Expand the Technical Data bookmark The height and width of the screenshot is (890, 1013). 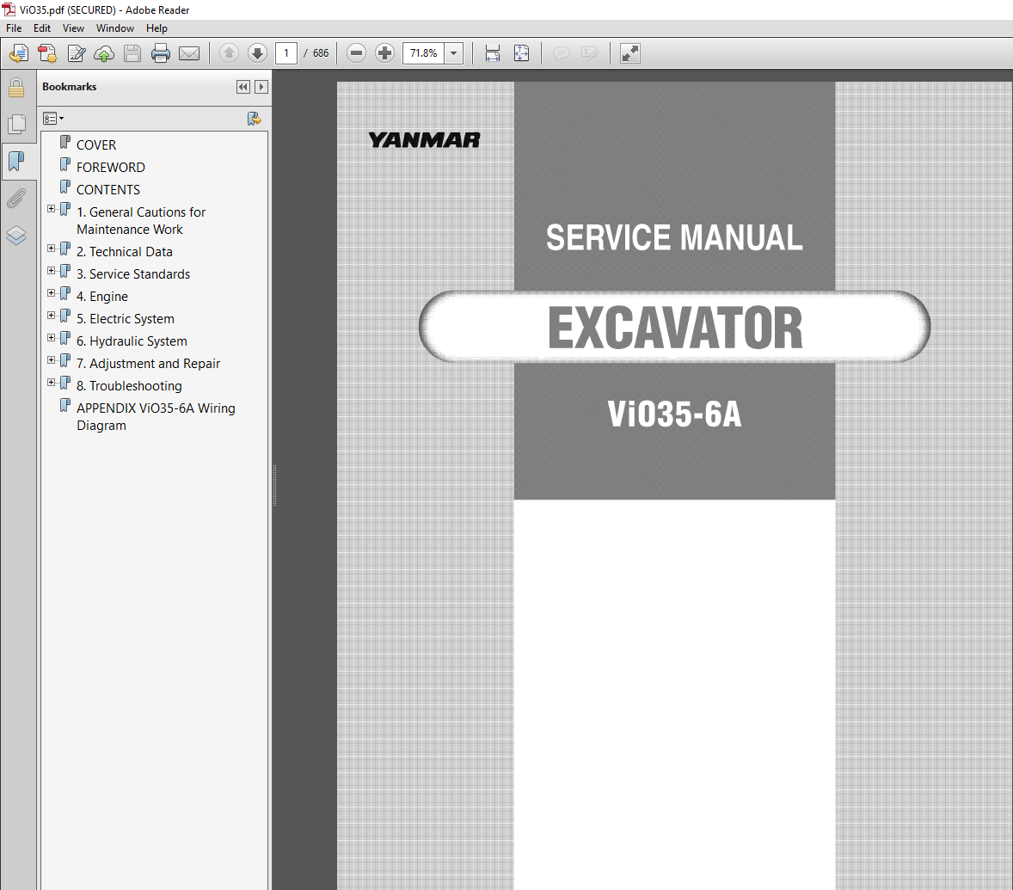[x=51, y=248]
